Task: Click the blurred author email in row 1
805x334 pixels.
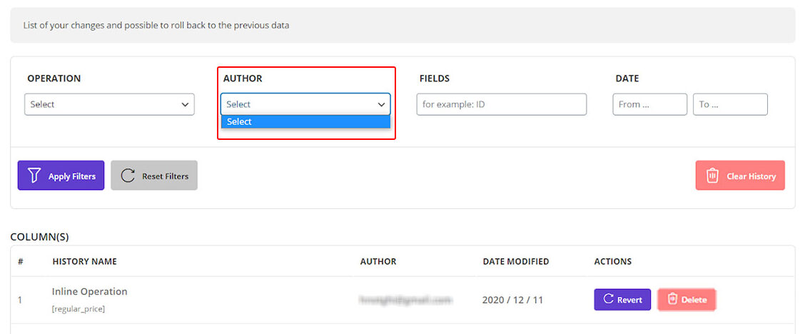Action: click(x=406, y=300)
